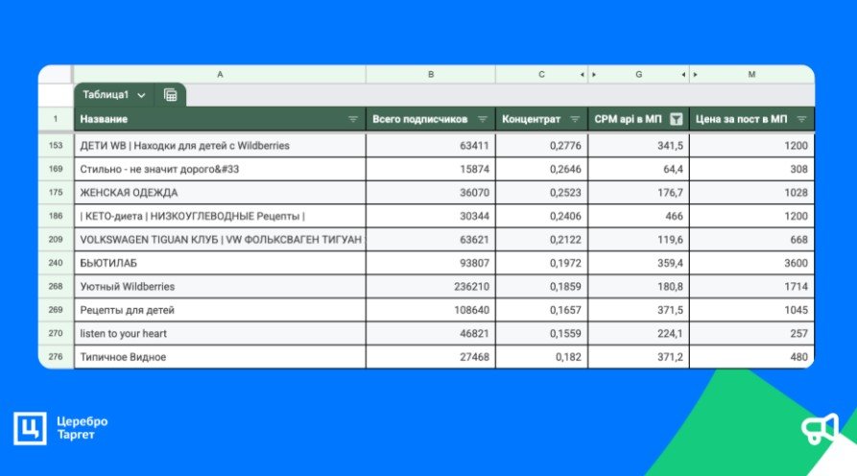Click the Концентрат header cell
Image resolution: width=857 pixels, height=476 pixels.
(x=541, y=119)
